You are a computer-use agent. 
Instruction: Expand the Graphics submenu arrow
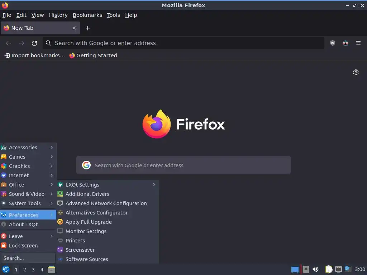[x=52, y=166]
